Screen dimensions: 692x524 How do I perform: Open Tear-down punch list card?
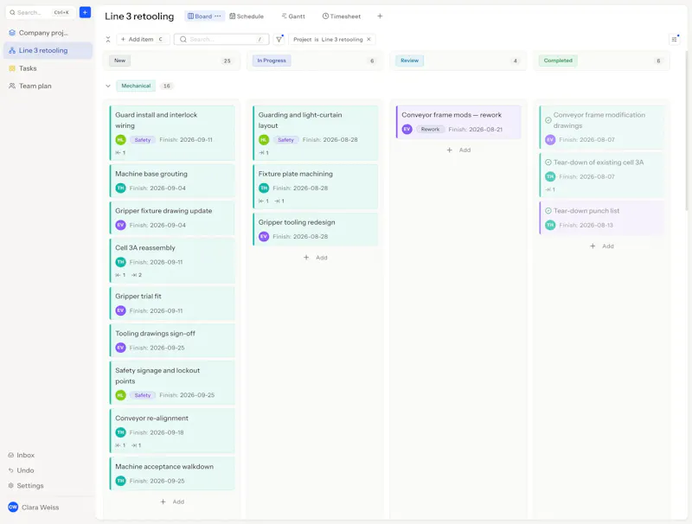coord(601,218)
